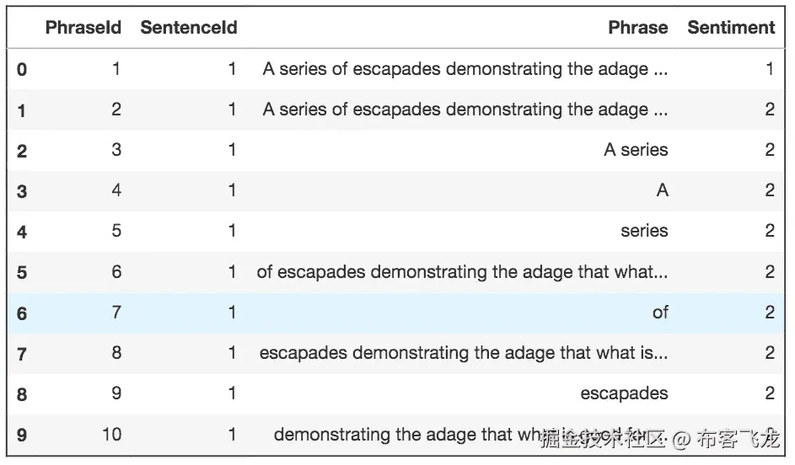Screen dimensions: 795x465
Task: Click the phrase cell 'A series'
Action: (636, 150)
